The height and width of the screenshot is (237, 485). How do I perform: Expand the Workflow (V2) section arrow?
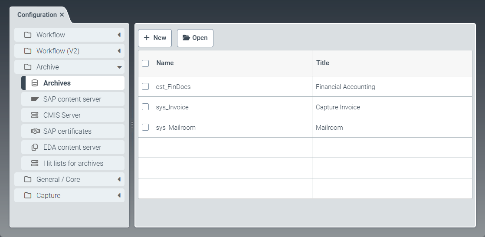tap(119, 51)
